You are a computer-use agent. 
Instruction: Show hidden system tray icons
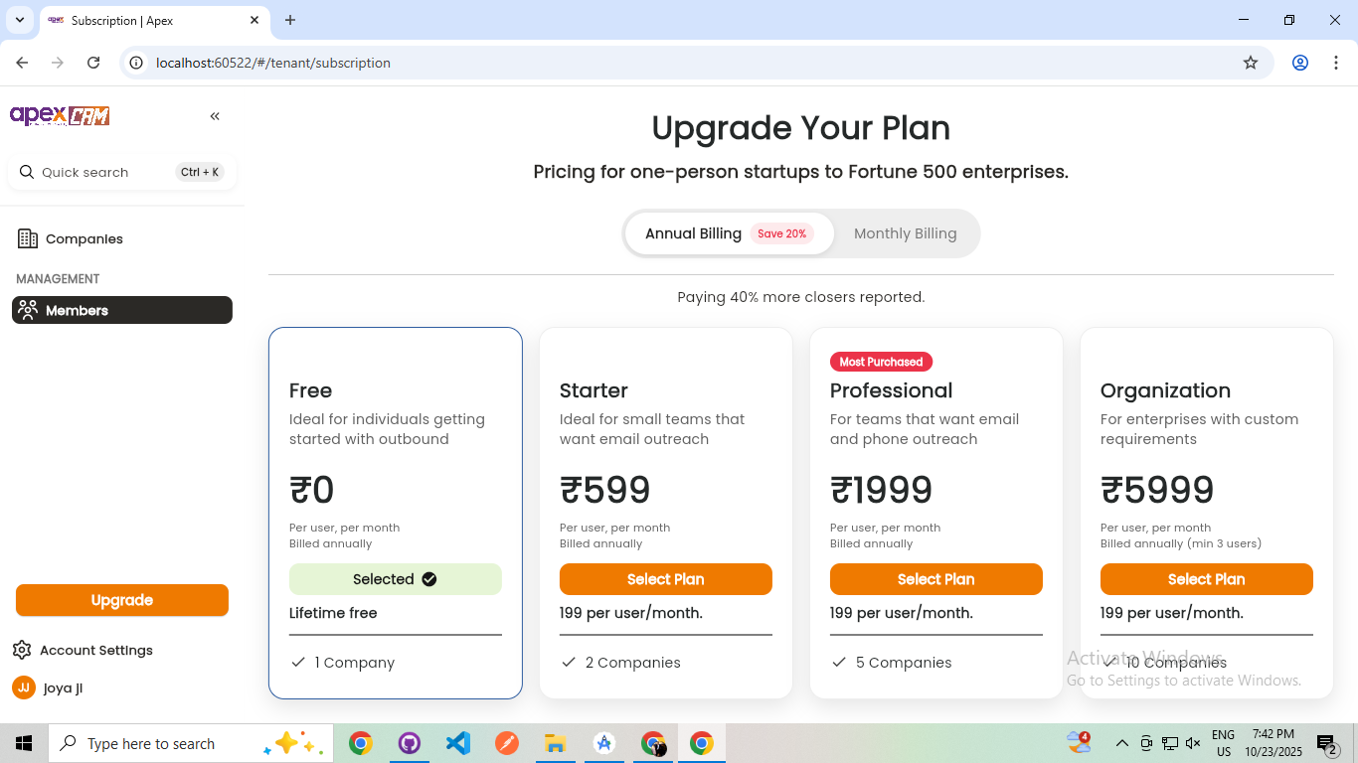pyautogui.click(x=1122, y=743)
